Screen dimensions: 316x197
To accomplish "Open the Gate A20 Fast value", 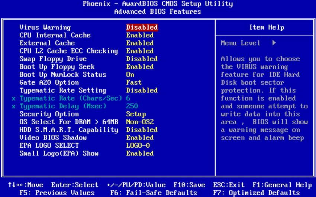I will click(x=134, y=82).
